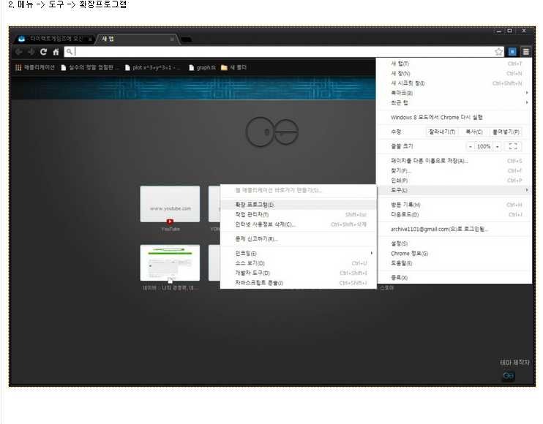Switch to the first tab with cloud icon
This screenshot has width=543, height=424.
53,39
